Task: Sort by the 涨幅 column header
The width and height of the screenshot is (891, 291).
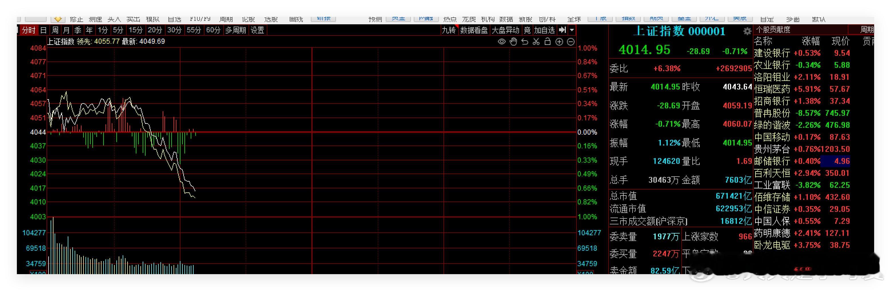Action: [x=811, y=41]
